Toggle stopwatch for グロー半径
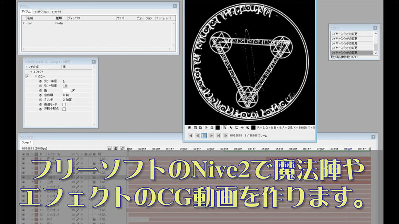Viewport: 399px width, 224px height. tap(40, 81)
